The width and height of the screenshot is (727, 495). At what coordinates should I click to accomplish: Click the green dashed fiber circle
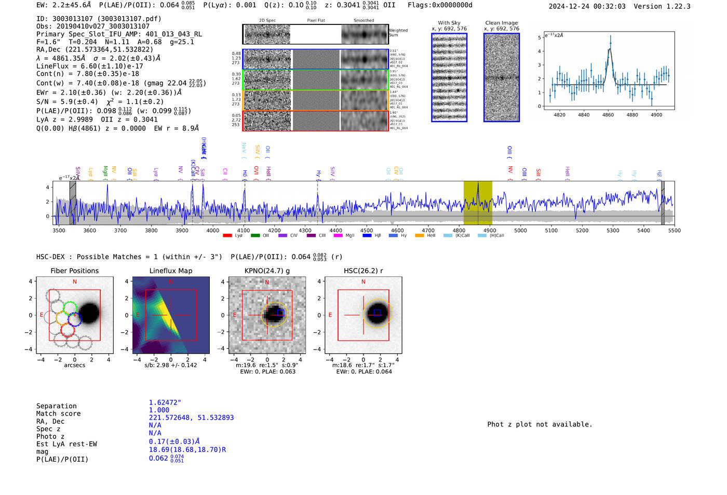tap(70, 307)
